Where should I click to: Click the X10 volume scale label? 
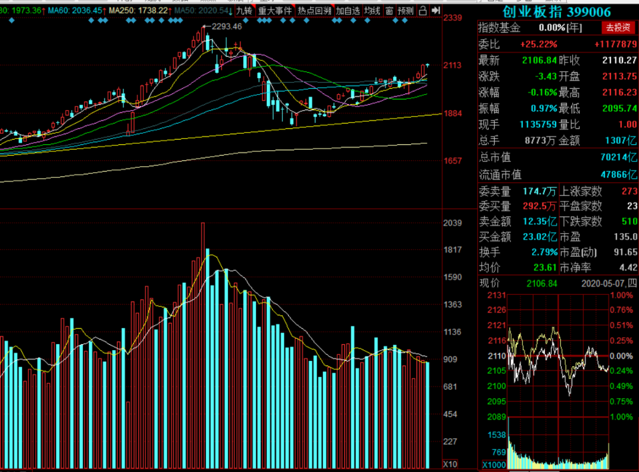click(x=450, y=464)
